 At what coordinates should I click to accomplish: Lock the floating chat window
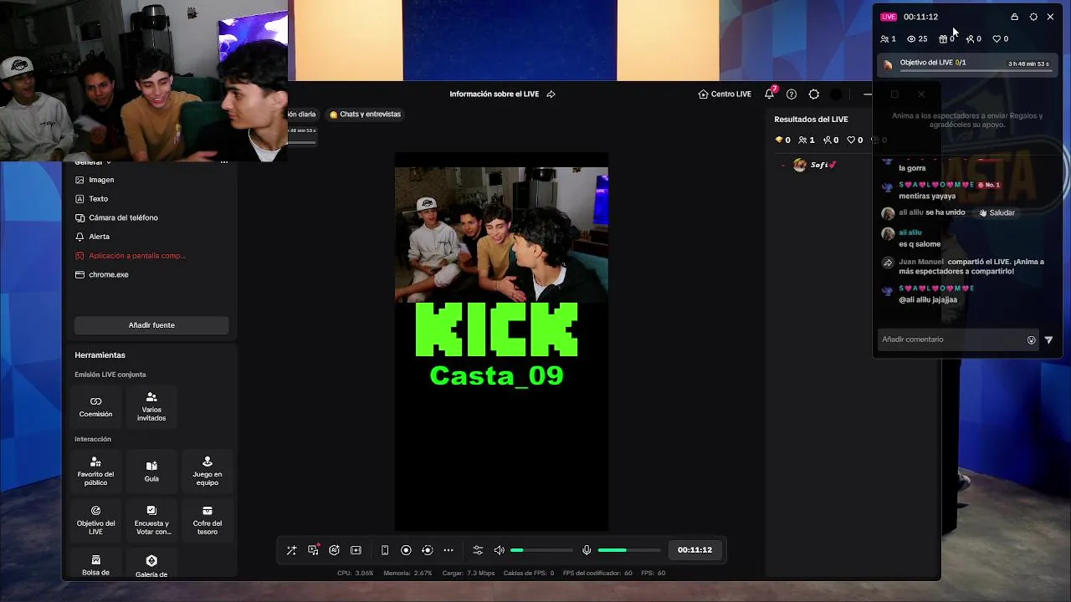coord(1014,17)
